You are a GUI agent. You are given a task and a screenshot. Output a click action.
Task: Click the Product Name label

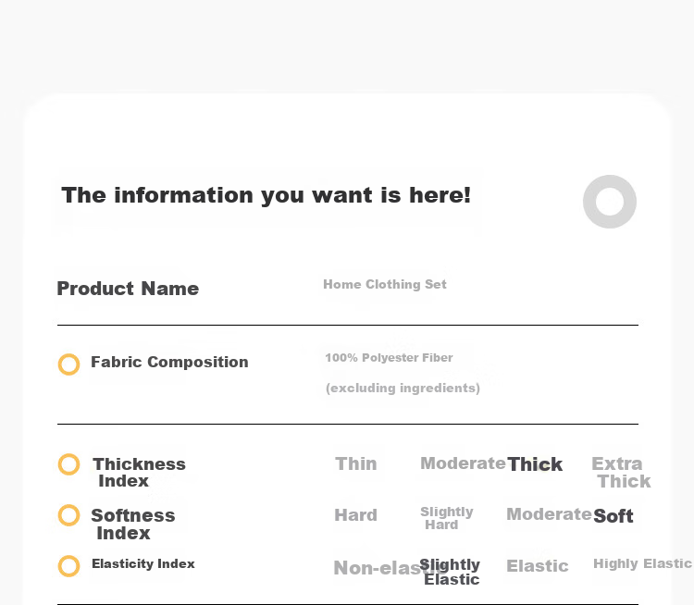click(x=128, y=289)
